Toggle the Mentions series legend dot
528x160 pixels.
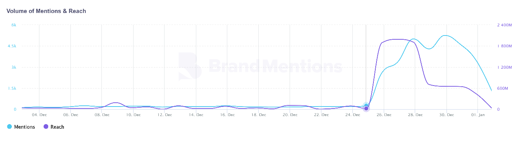tap(10, 127)
